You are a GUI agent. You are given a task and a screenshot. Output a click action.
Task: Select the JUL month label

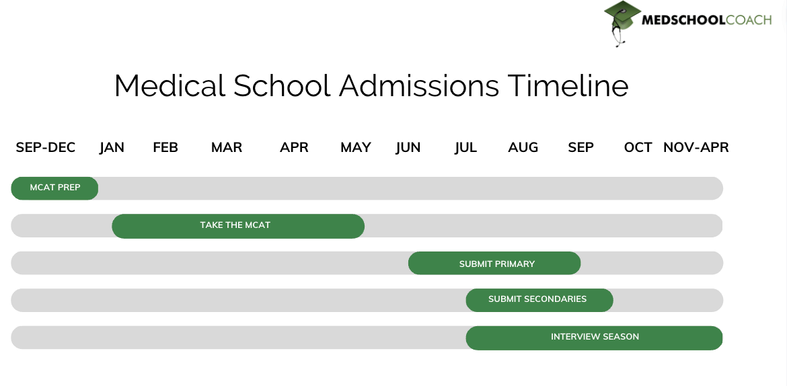pos(465,147)
